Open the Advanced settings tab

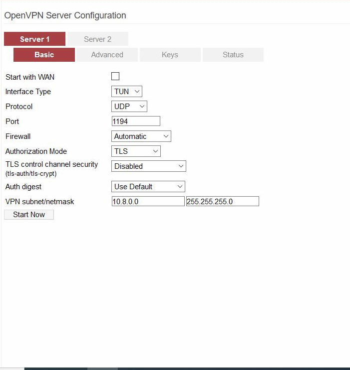pos(107,55)
